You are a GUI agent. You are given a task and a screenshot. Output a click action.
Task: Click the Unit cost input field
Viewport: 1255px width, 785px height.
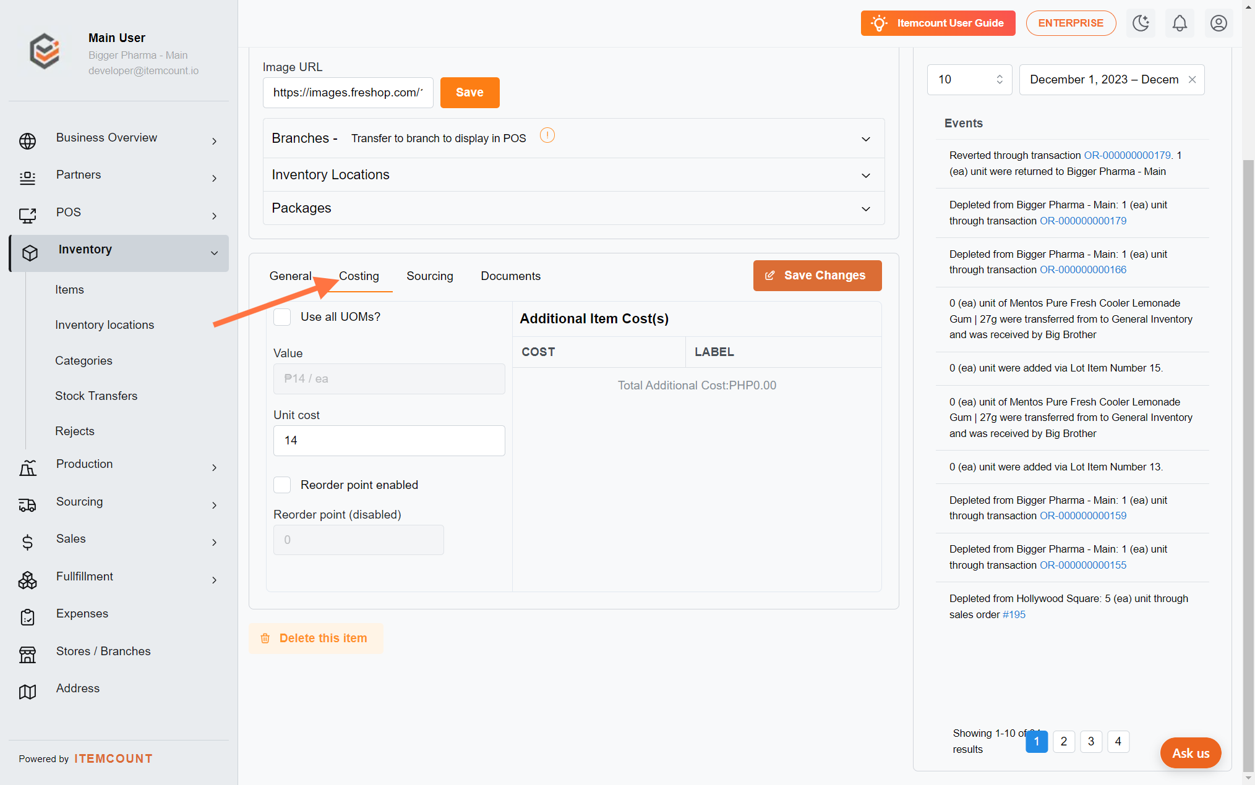click(x=389, y=441)
